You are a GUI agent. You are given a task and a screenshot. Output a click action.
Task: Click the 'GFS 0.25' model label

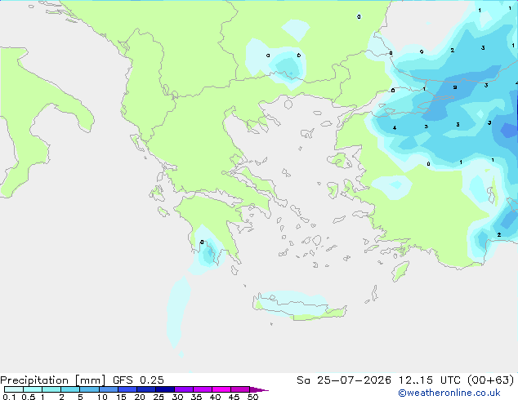138,380
